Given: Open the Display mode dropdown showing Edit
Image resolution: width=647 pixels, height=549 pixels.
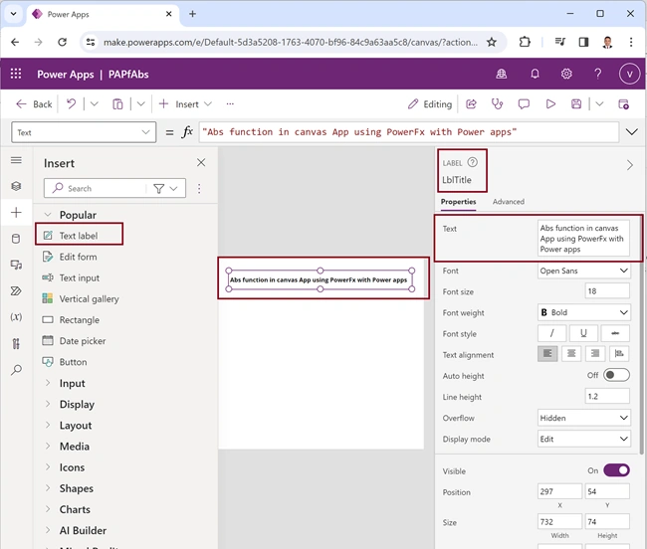Looking at the screenshot, I should coord(583,439).
